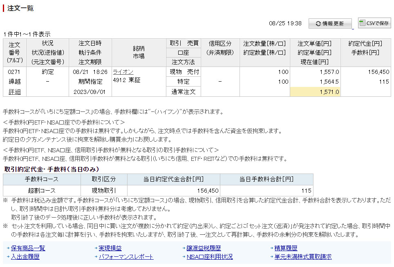Open the ライオン stock name link

click(x=123, y=72)
